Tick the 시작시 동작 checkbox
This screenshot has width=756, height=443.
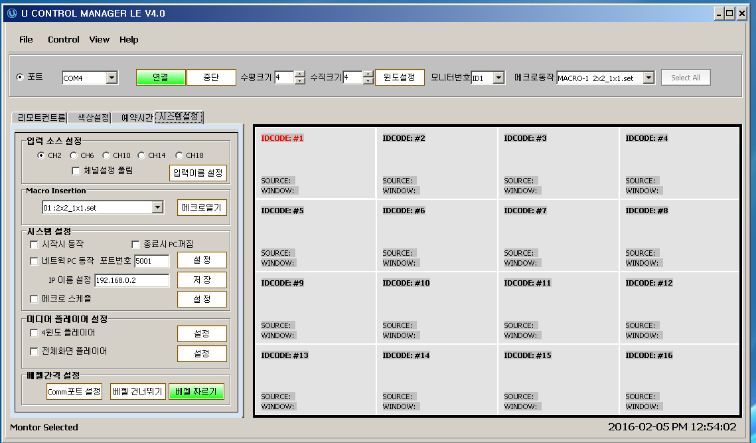pyautogui.click(x=35, y=244)
